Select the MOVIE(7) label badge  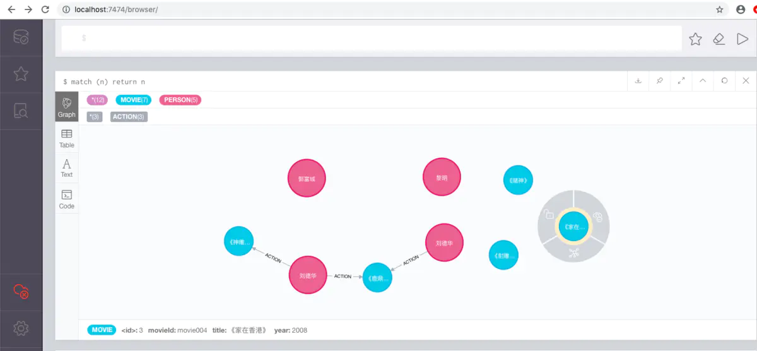[x=134, y=100]
